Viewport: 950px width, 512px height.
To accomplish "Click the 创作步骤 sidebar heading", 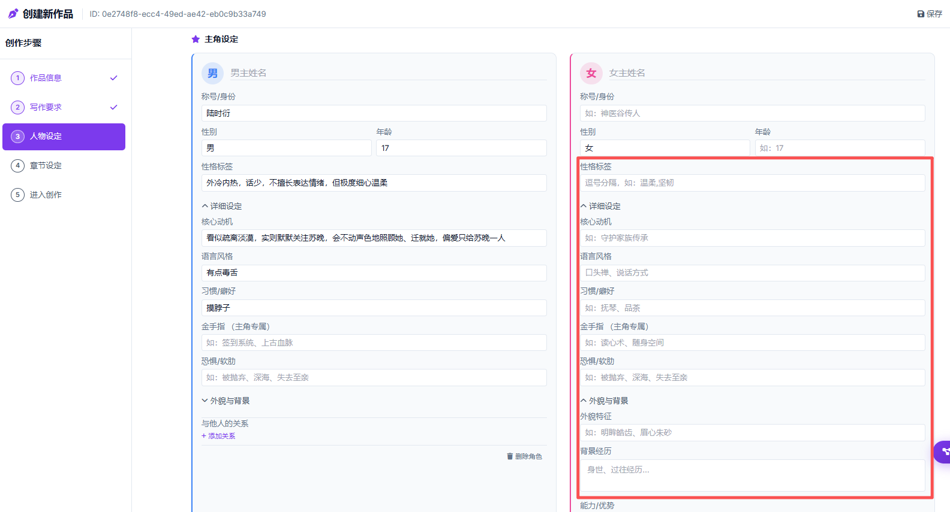I will pyautogui.click(x=23, y=43).
